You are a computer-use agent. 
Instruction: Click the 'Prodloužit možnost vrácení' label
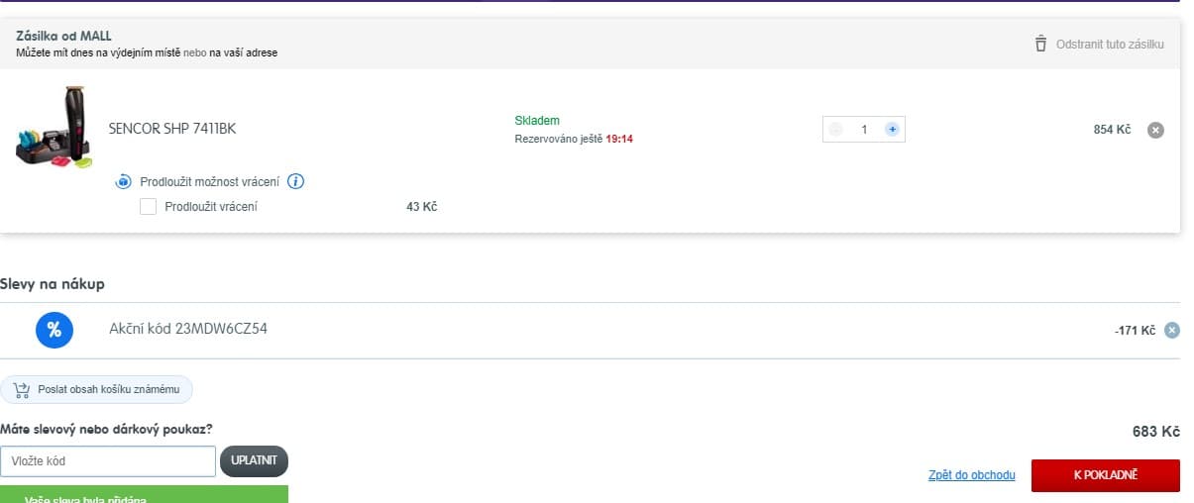point(210,181)
